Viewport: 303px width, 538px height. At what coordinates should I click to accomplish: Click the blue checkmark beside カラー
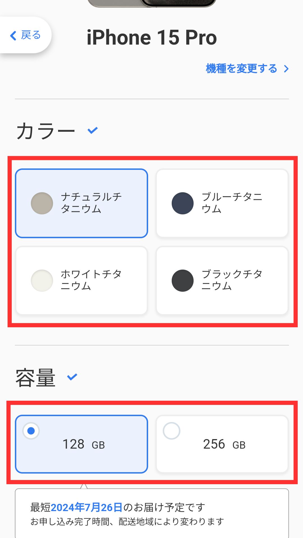93,130
